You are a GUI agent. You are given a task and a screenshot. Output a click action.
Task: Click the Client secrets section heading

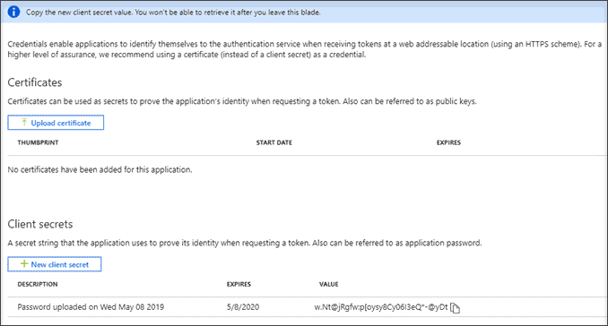click(40, 224)
